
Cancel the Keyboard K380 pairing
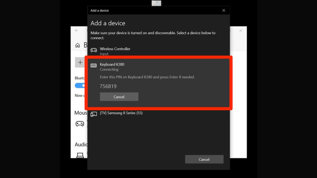tap(119, 97)
